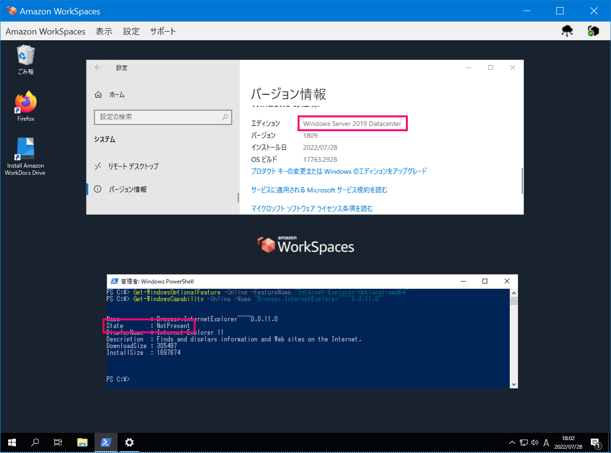Image resolution: width=611 pixels, height=453 pixels.
Task: Open the 表示 menu
Action: click(104, 32)
